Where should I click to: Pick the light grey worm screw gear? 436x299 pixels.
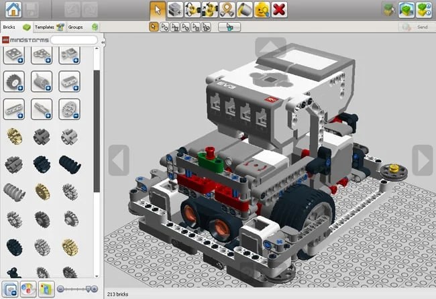14,192
